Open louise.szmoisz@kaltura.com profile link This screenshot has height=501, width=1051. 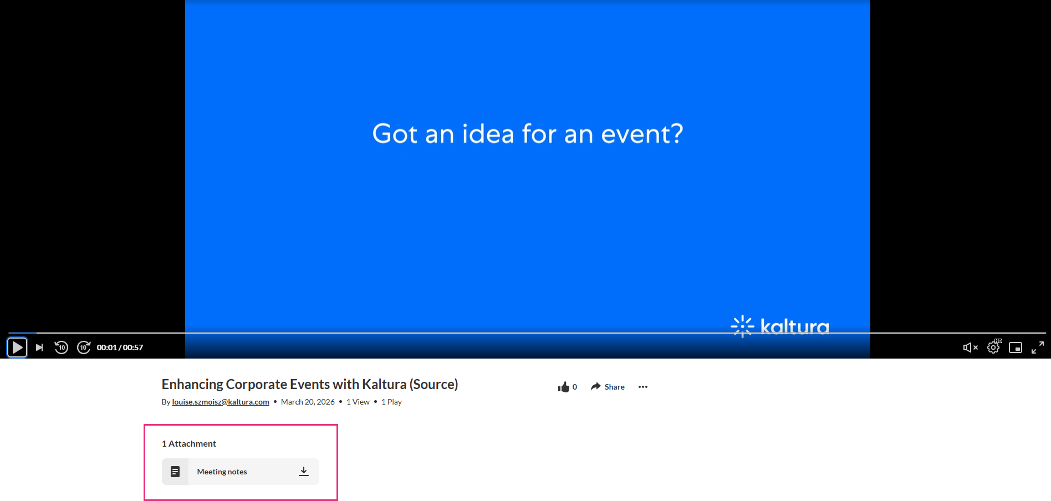pyautogui.click(x=221, y=402)
